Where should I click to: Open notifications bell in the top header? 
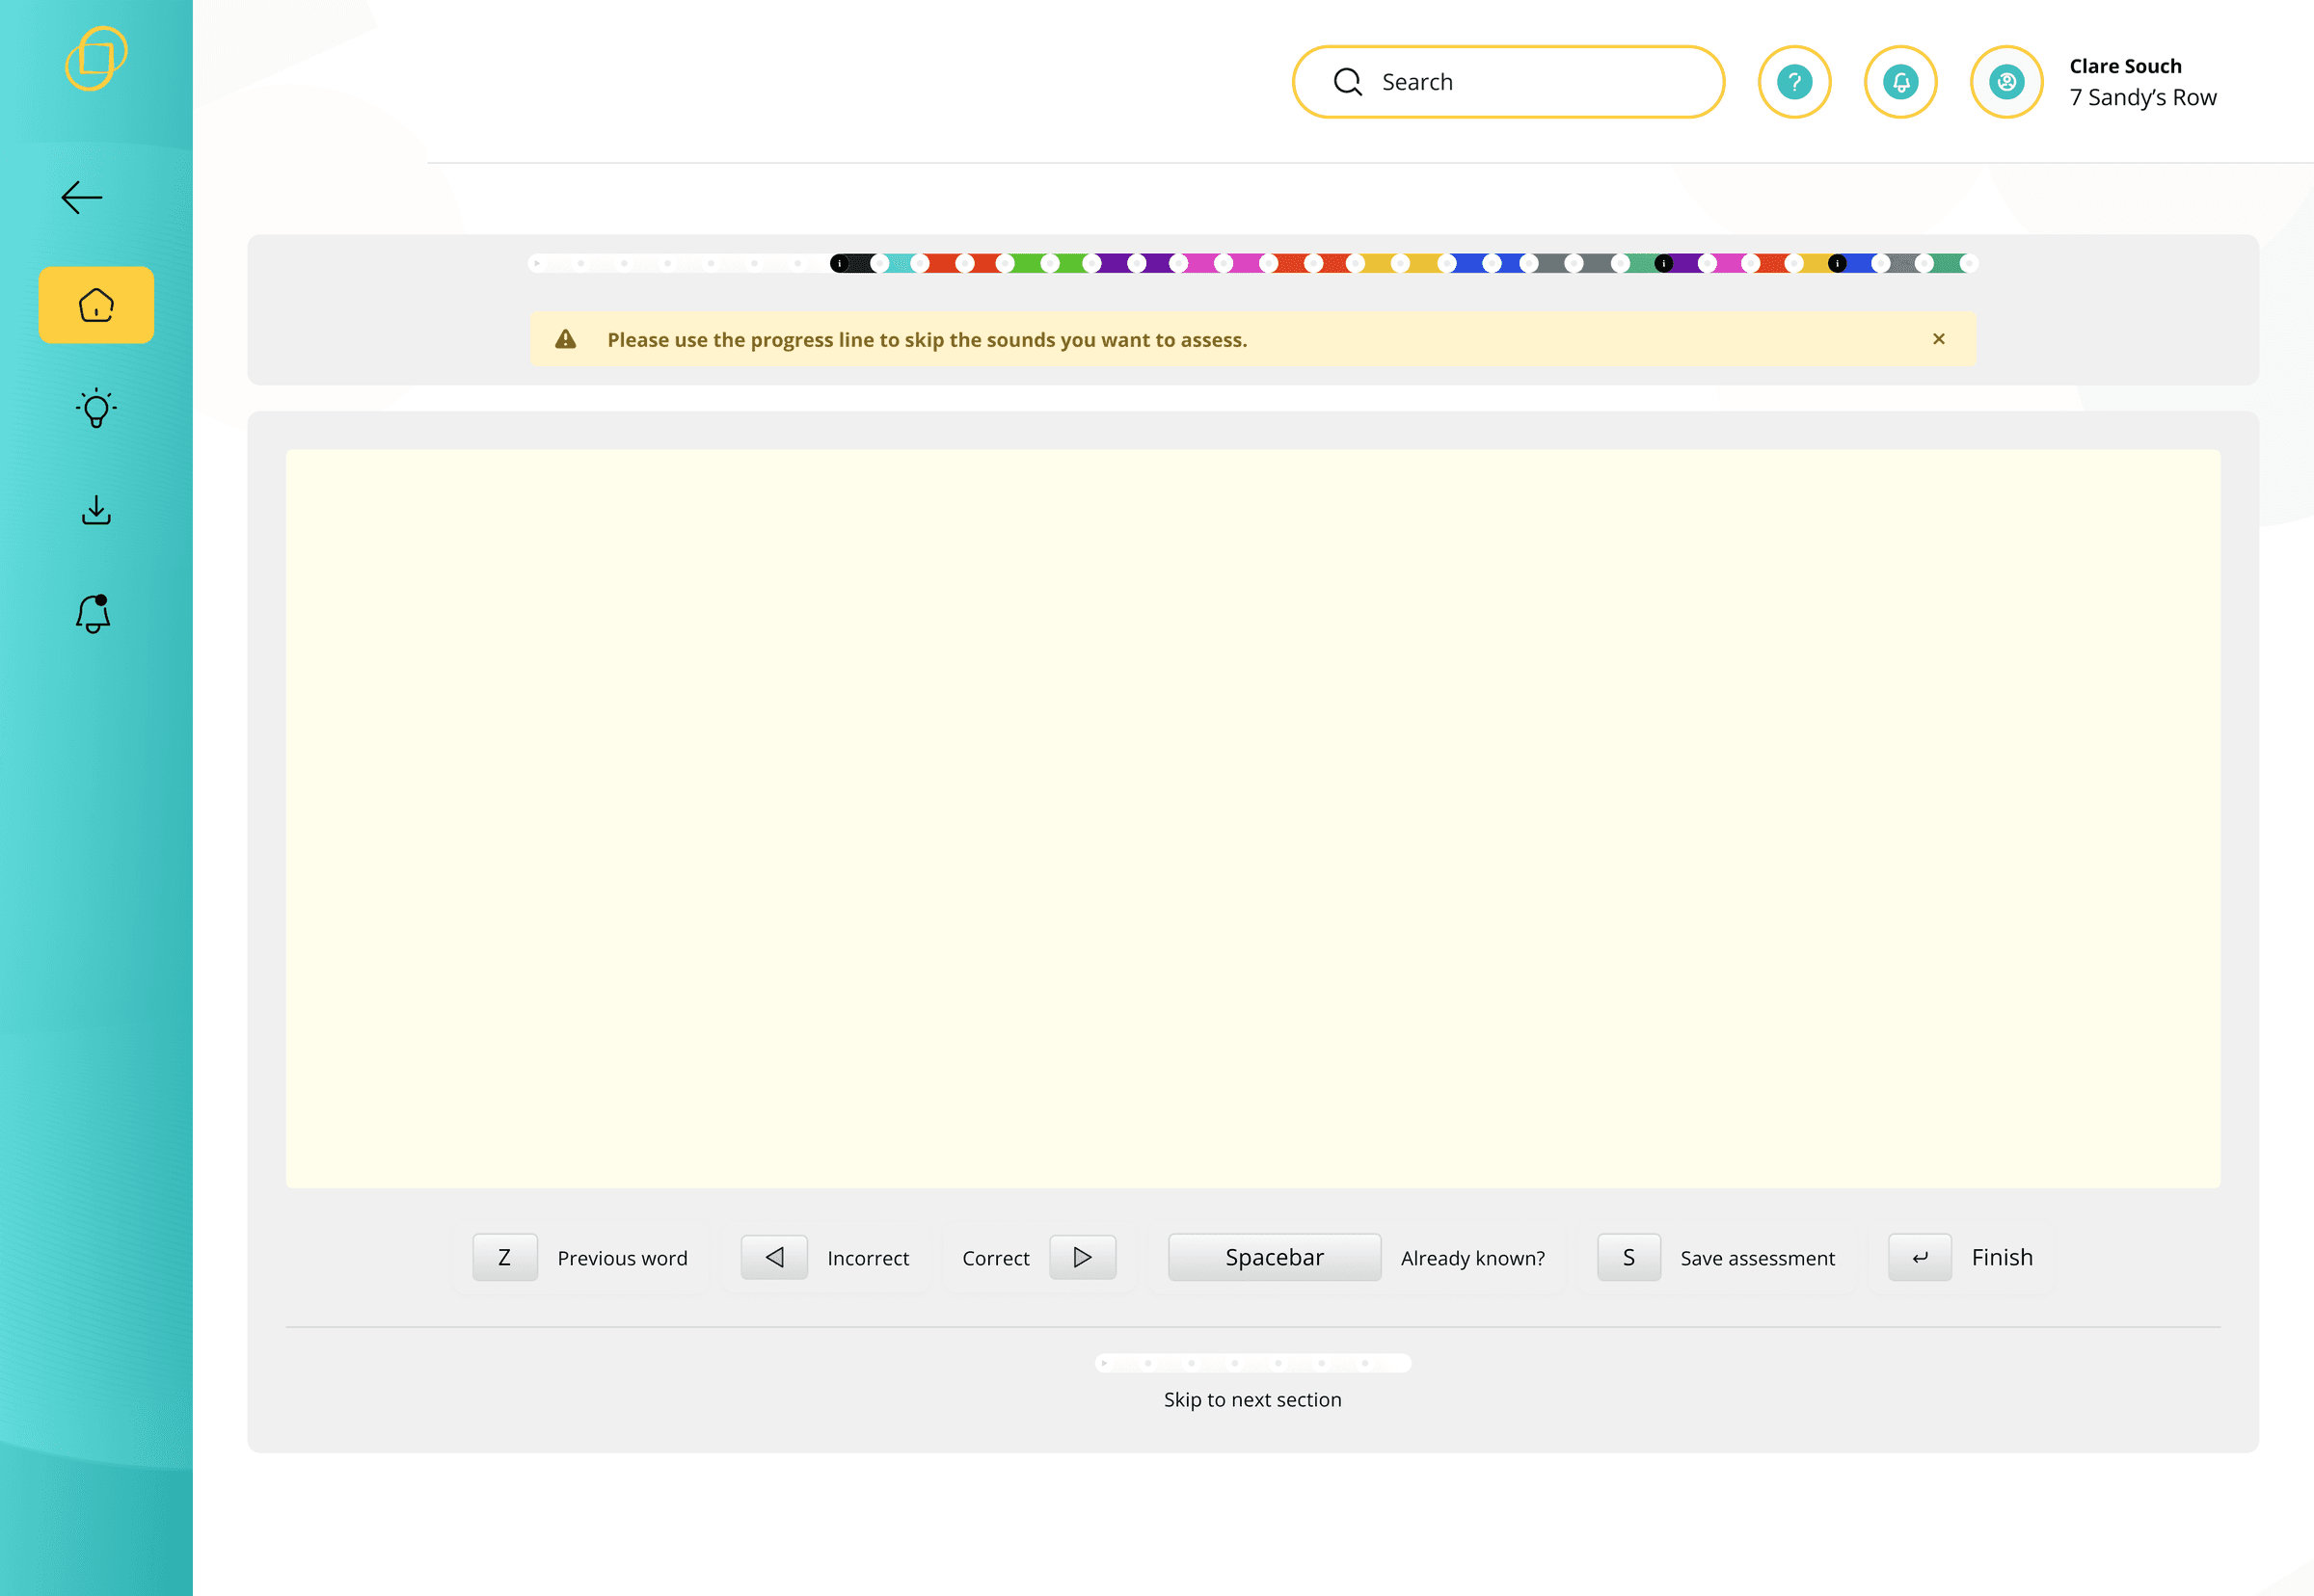(x=1899, y=82)
